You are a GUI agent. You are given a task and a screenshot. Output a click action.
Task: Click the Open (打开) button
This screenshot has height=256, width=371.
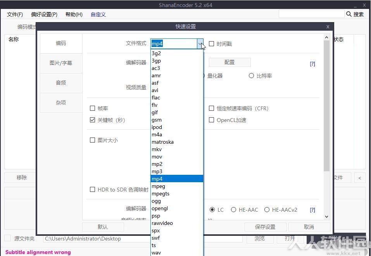(x=290, y=238)
